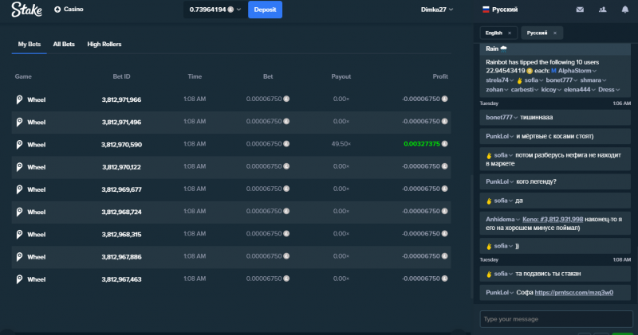The image size is (638, 335).
Task: Expand strela74 user menu
Action: click(511, 80)
